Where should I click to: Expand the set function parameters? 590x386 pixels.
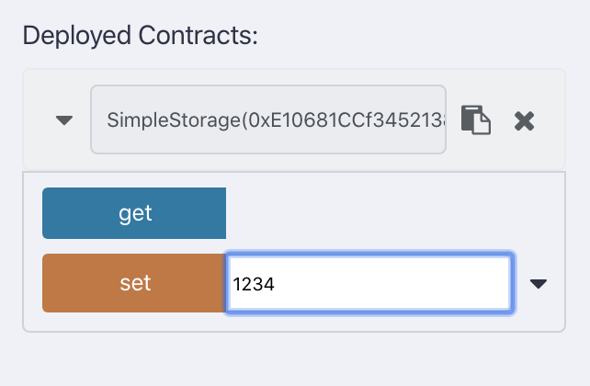[x=539, y=284]
